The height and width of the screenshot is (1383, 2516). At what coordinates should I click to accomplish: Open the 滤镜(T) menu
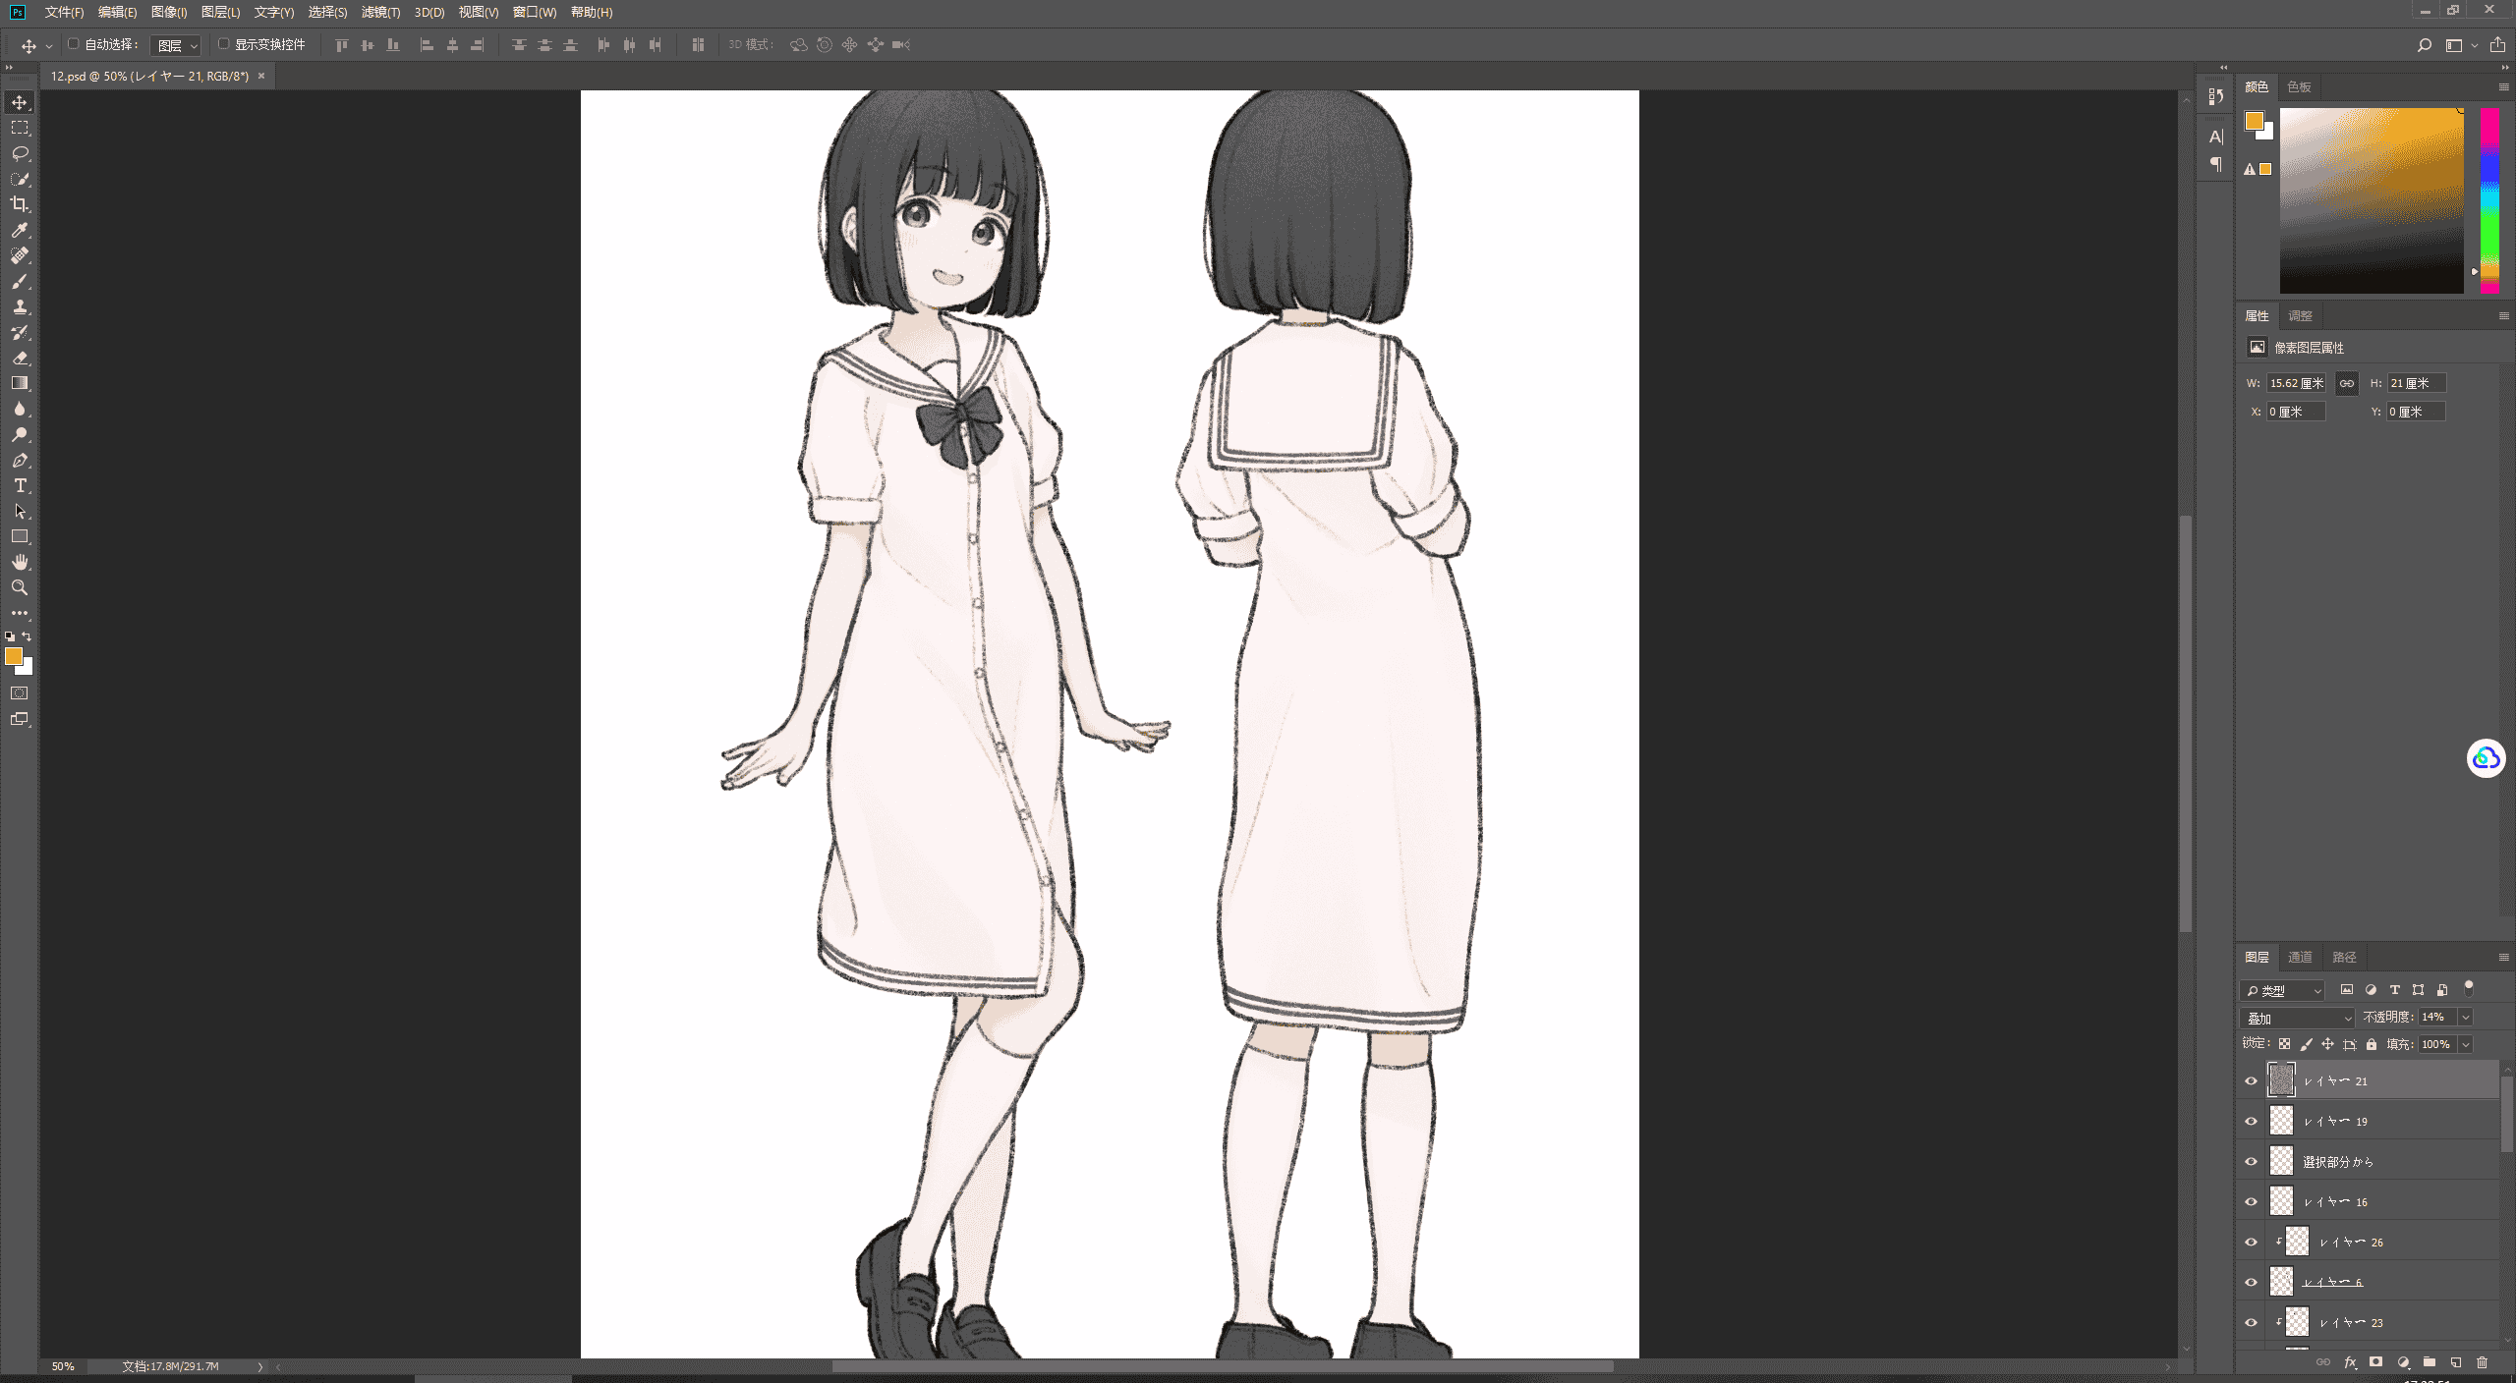380,12
